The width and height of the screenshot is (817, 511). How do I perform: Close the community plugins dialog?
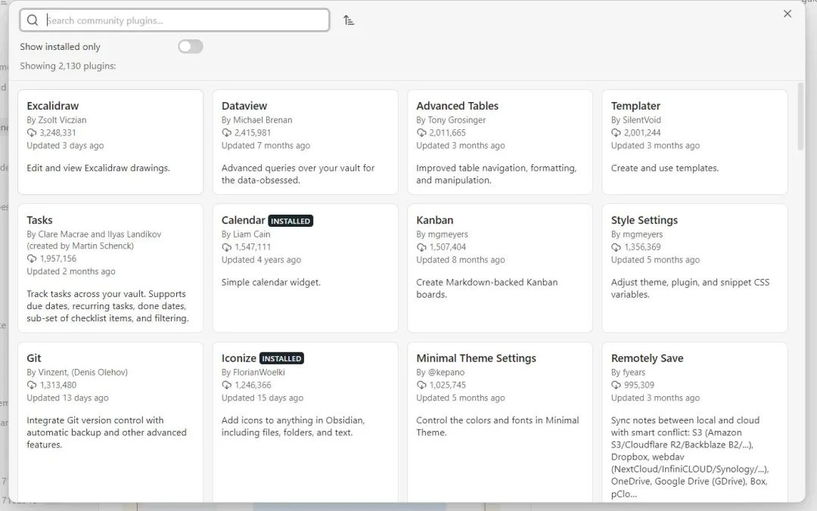pos(787,14)
